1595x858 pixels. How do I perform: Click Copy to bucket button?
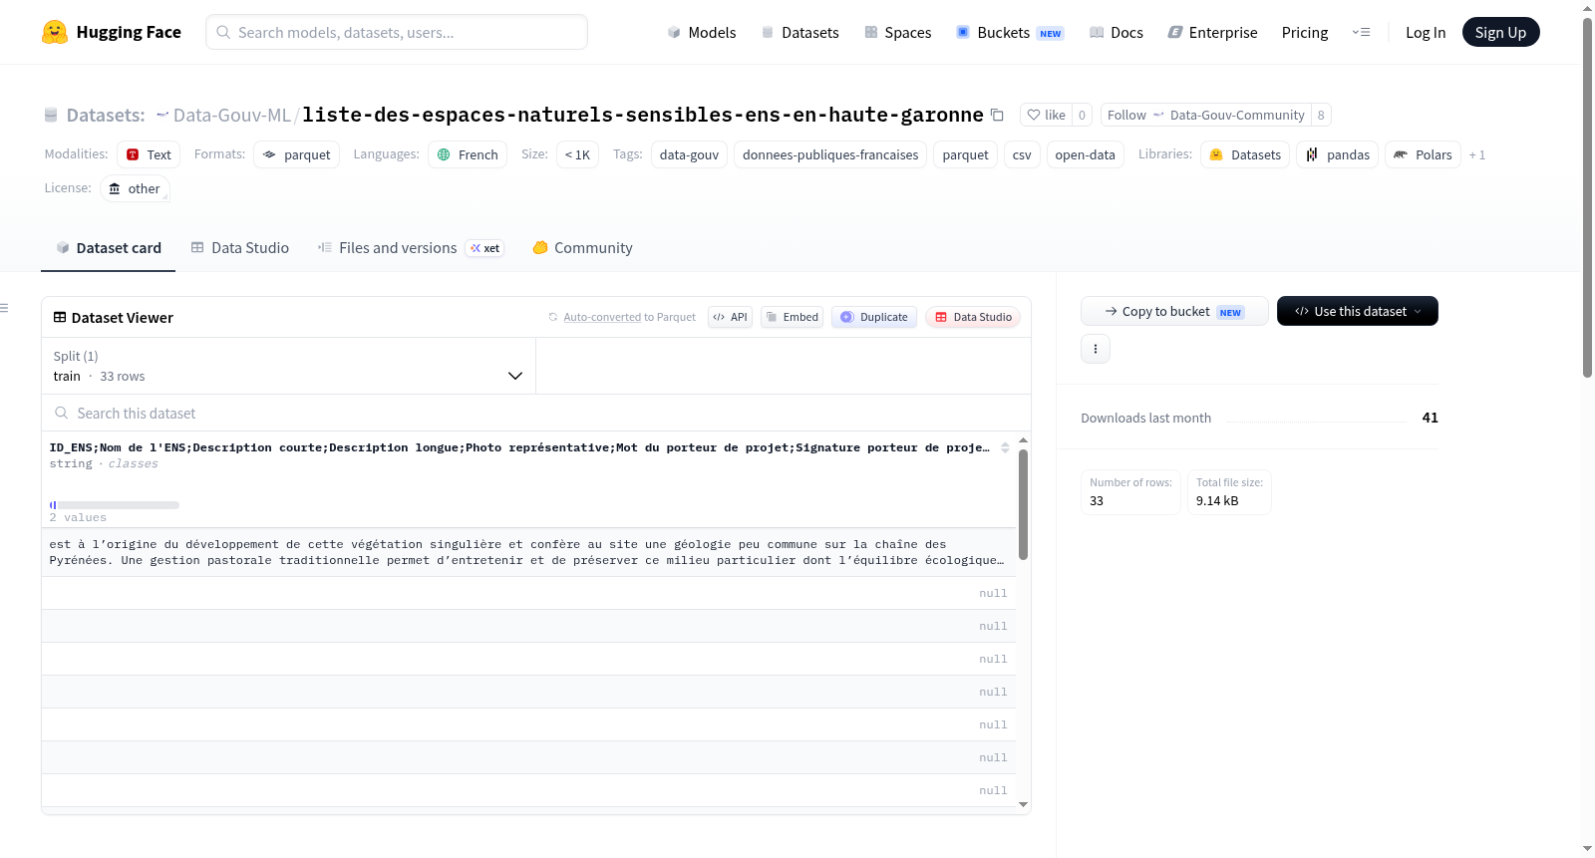1174,311
